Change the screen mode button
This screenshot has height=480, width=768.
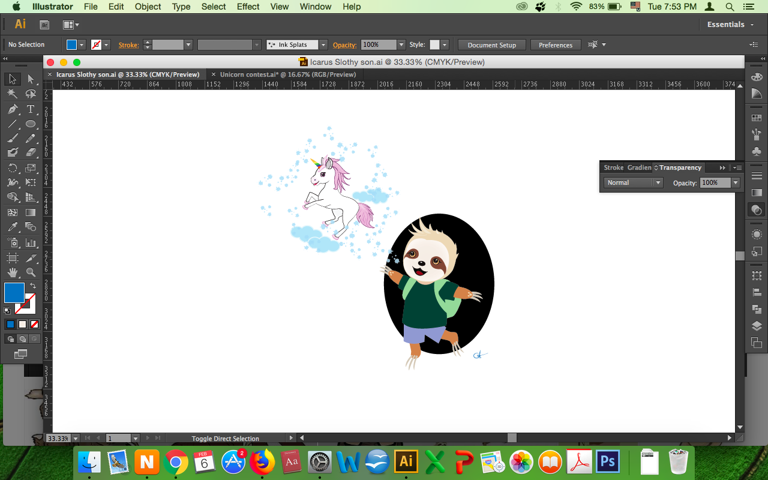(x=21, y=354)
